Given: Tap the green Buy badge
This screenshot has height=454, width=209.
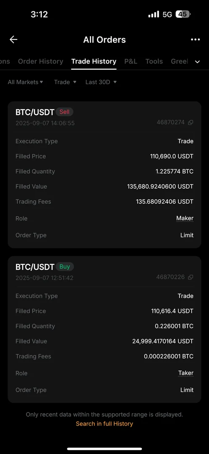Looking at the screenshot, I should coord(65,267).
